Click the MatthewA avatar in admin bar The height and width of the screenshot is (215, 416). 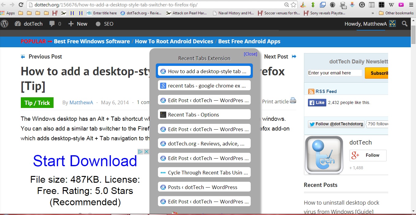(x=392, y=24)
